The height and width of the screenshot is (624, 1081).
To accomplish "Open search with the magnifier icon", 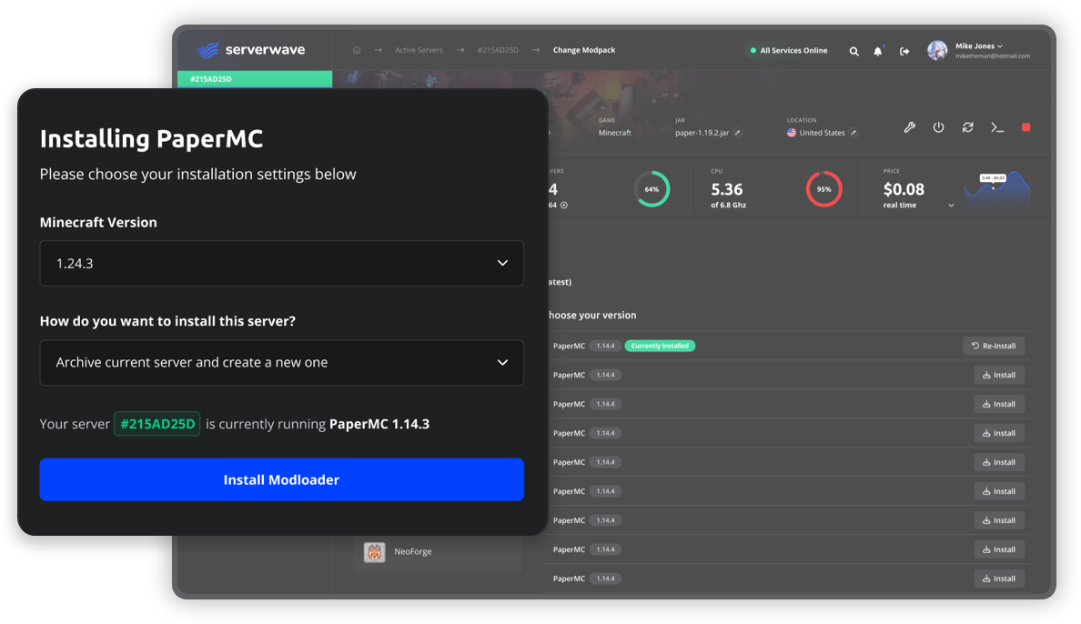I will tap(854, 52).
